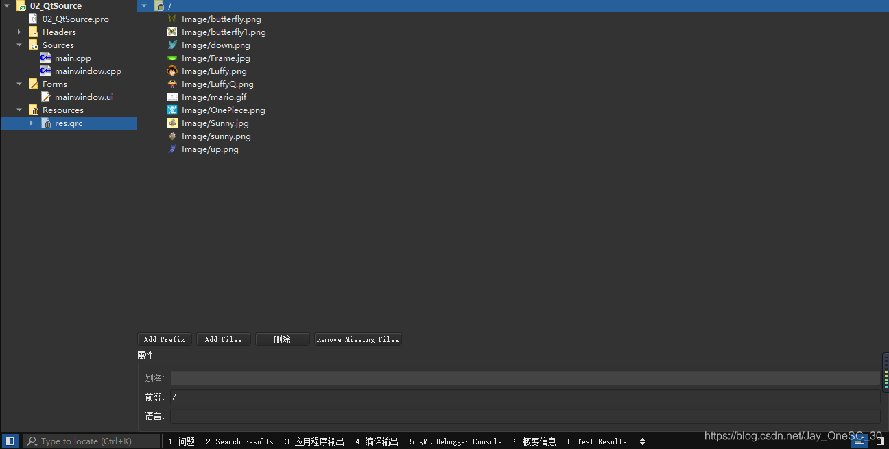Open the 6 概要信息 pane

coord(534,441)
